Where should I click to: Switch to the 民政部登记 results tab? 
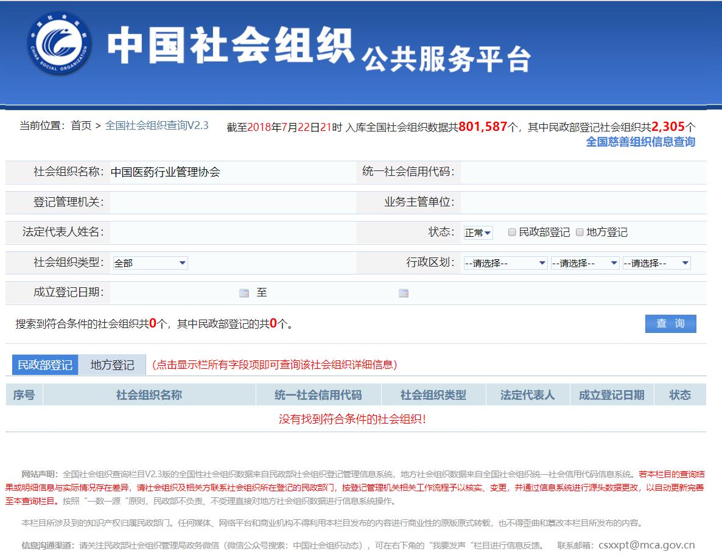coord(45,365)
